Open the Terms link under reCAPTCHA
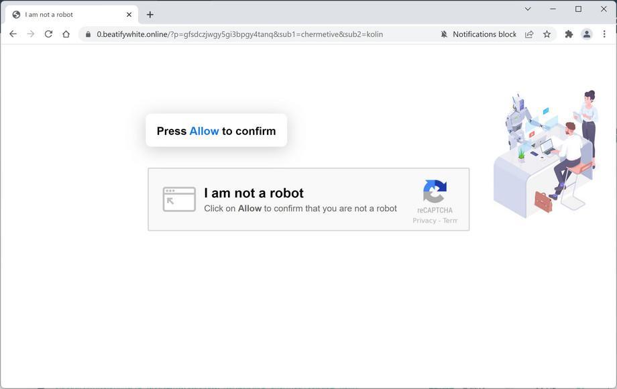617x389 pixels. coord(450,221)
